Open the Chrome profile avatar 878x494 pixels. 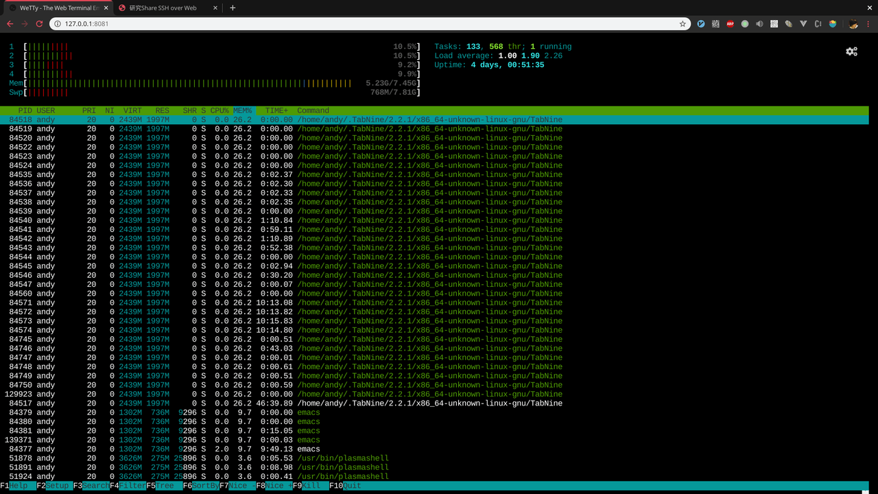tap(853, 24)
